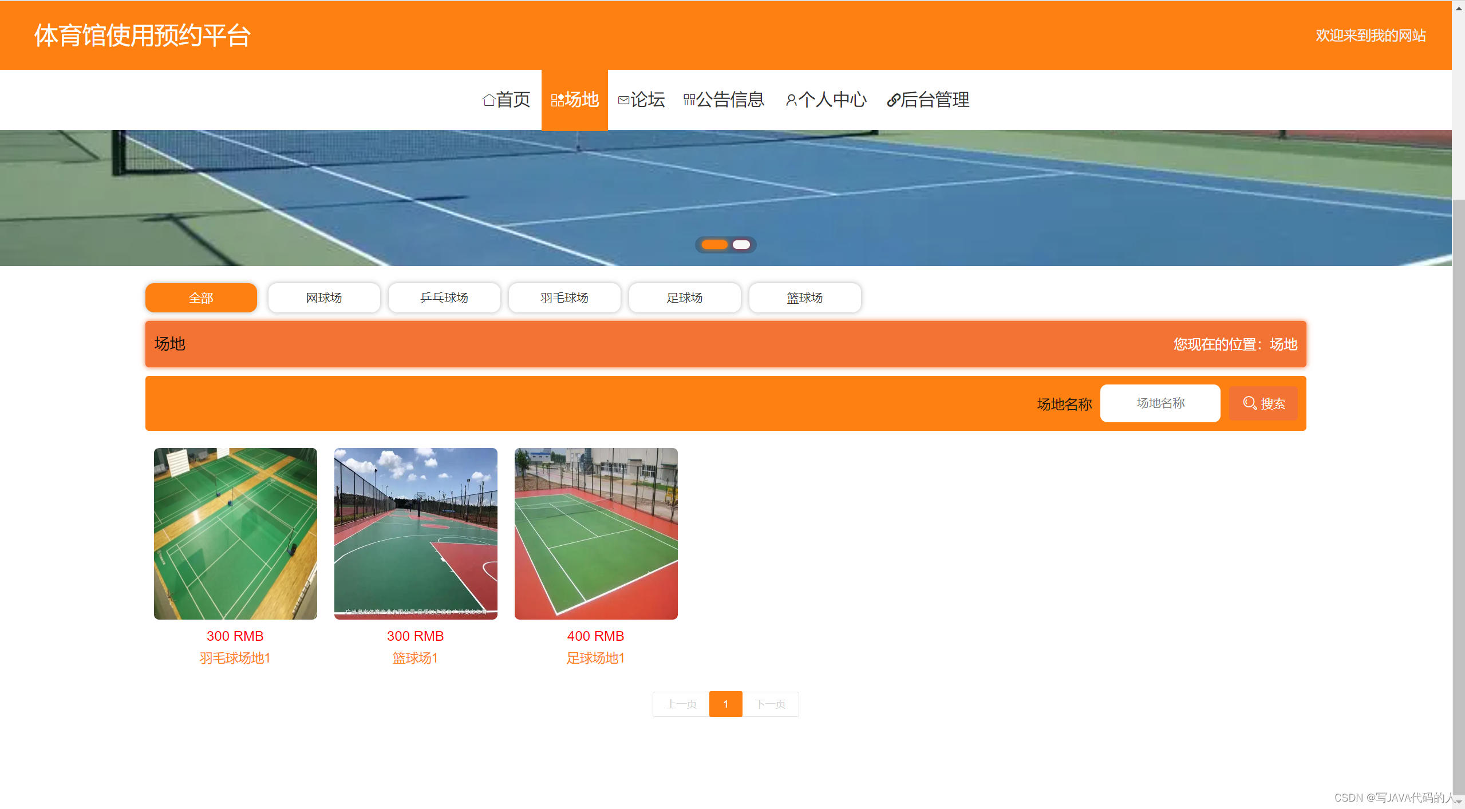Open the 篮球场1 name link
Viewport: 1465px width, 809px height.
pos(415,658)
